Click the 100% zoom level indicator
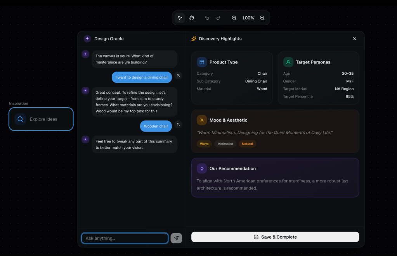The image size is (397, 256). coord(248,18)
